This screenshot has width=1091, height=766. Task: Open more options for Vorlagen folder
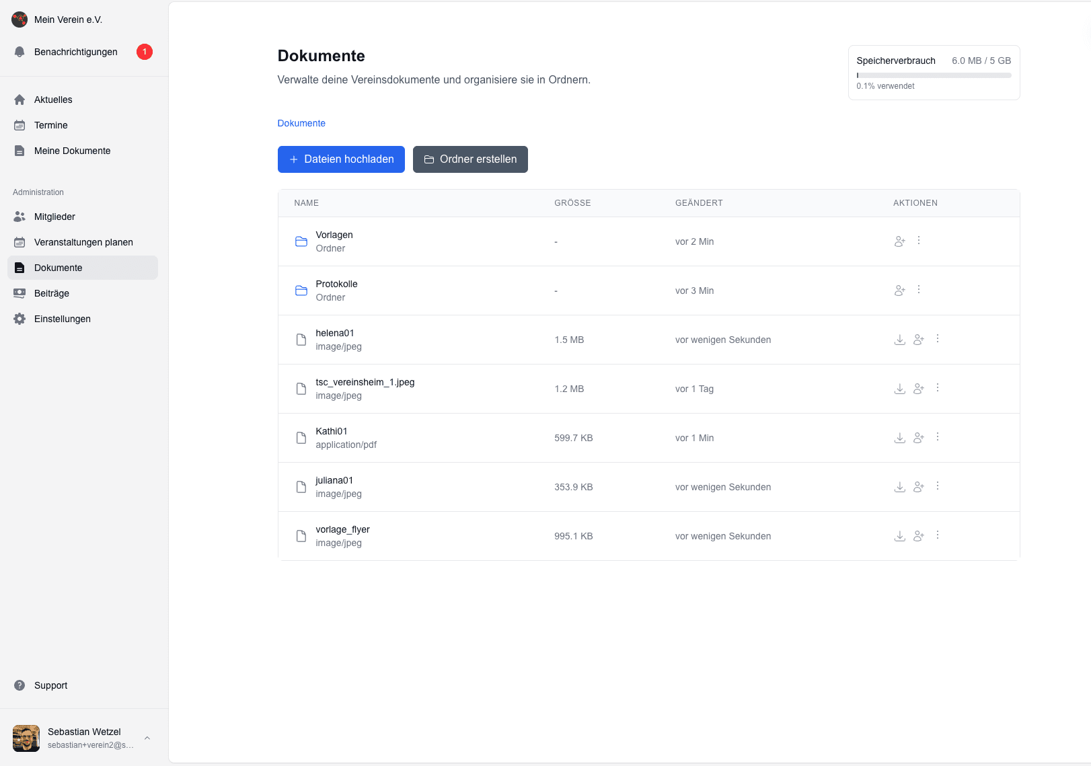click(919, 241)
